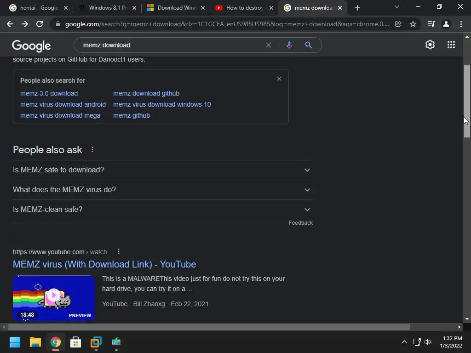Image resolution: width=471 pixels, height=353 pixels.
Task: Open the clock showing 1:32 PM
Action: 451,342
